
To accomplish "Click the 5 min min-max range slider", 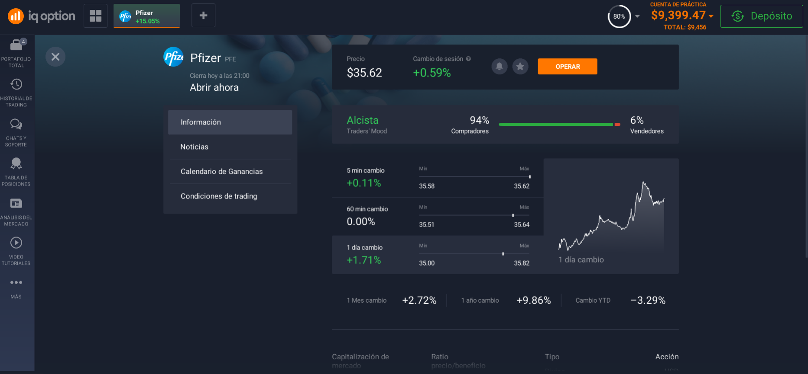I will pos(474,176).
